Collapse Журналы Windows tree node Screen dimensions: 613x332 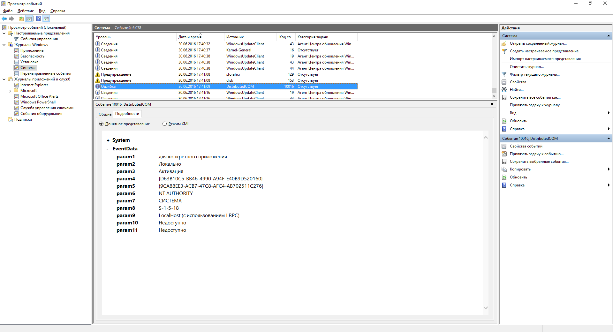pos(4,45)
